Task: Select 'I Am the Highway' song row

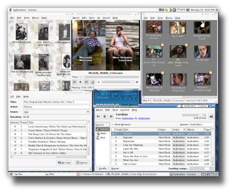Action: click(161, 145)
